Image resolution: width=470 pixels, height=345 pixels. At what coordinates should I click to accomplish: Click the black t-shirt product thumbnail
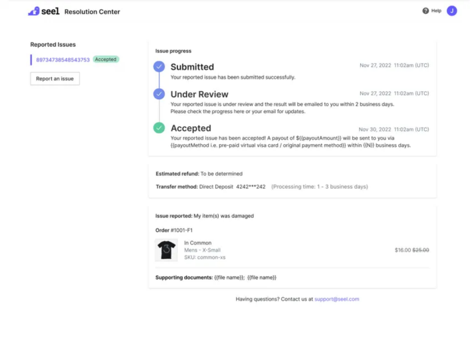click(166, 250)
